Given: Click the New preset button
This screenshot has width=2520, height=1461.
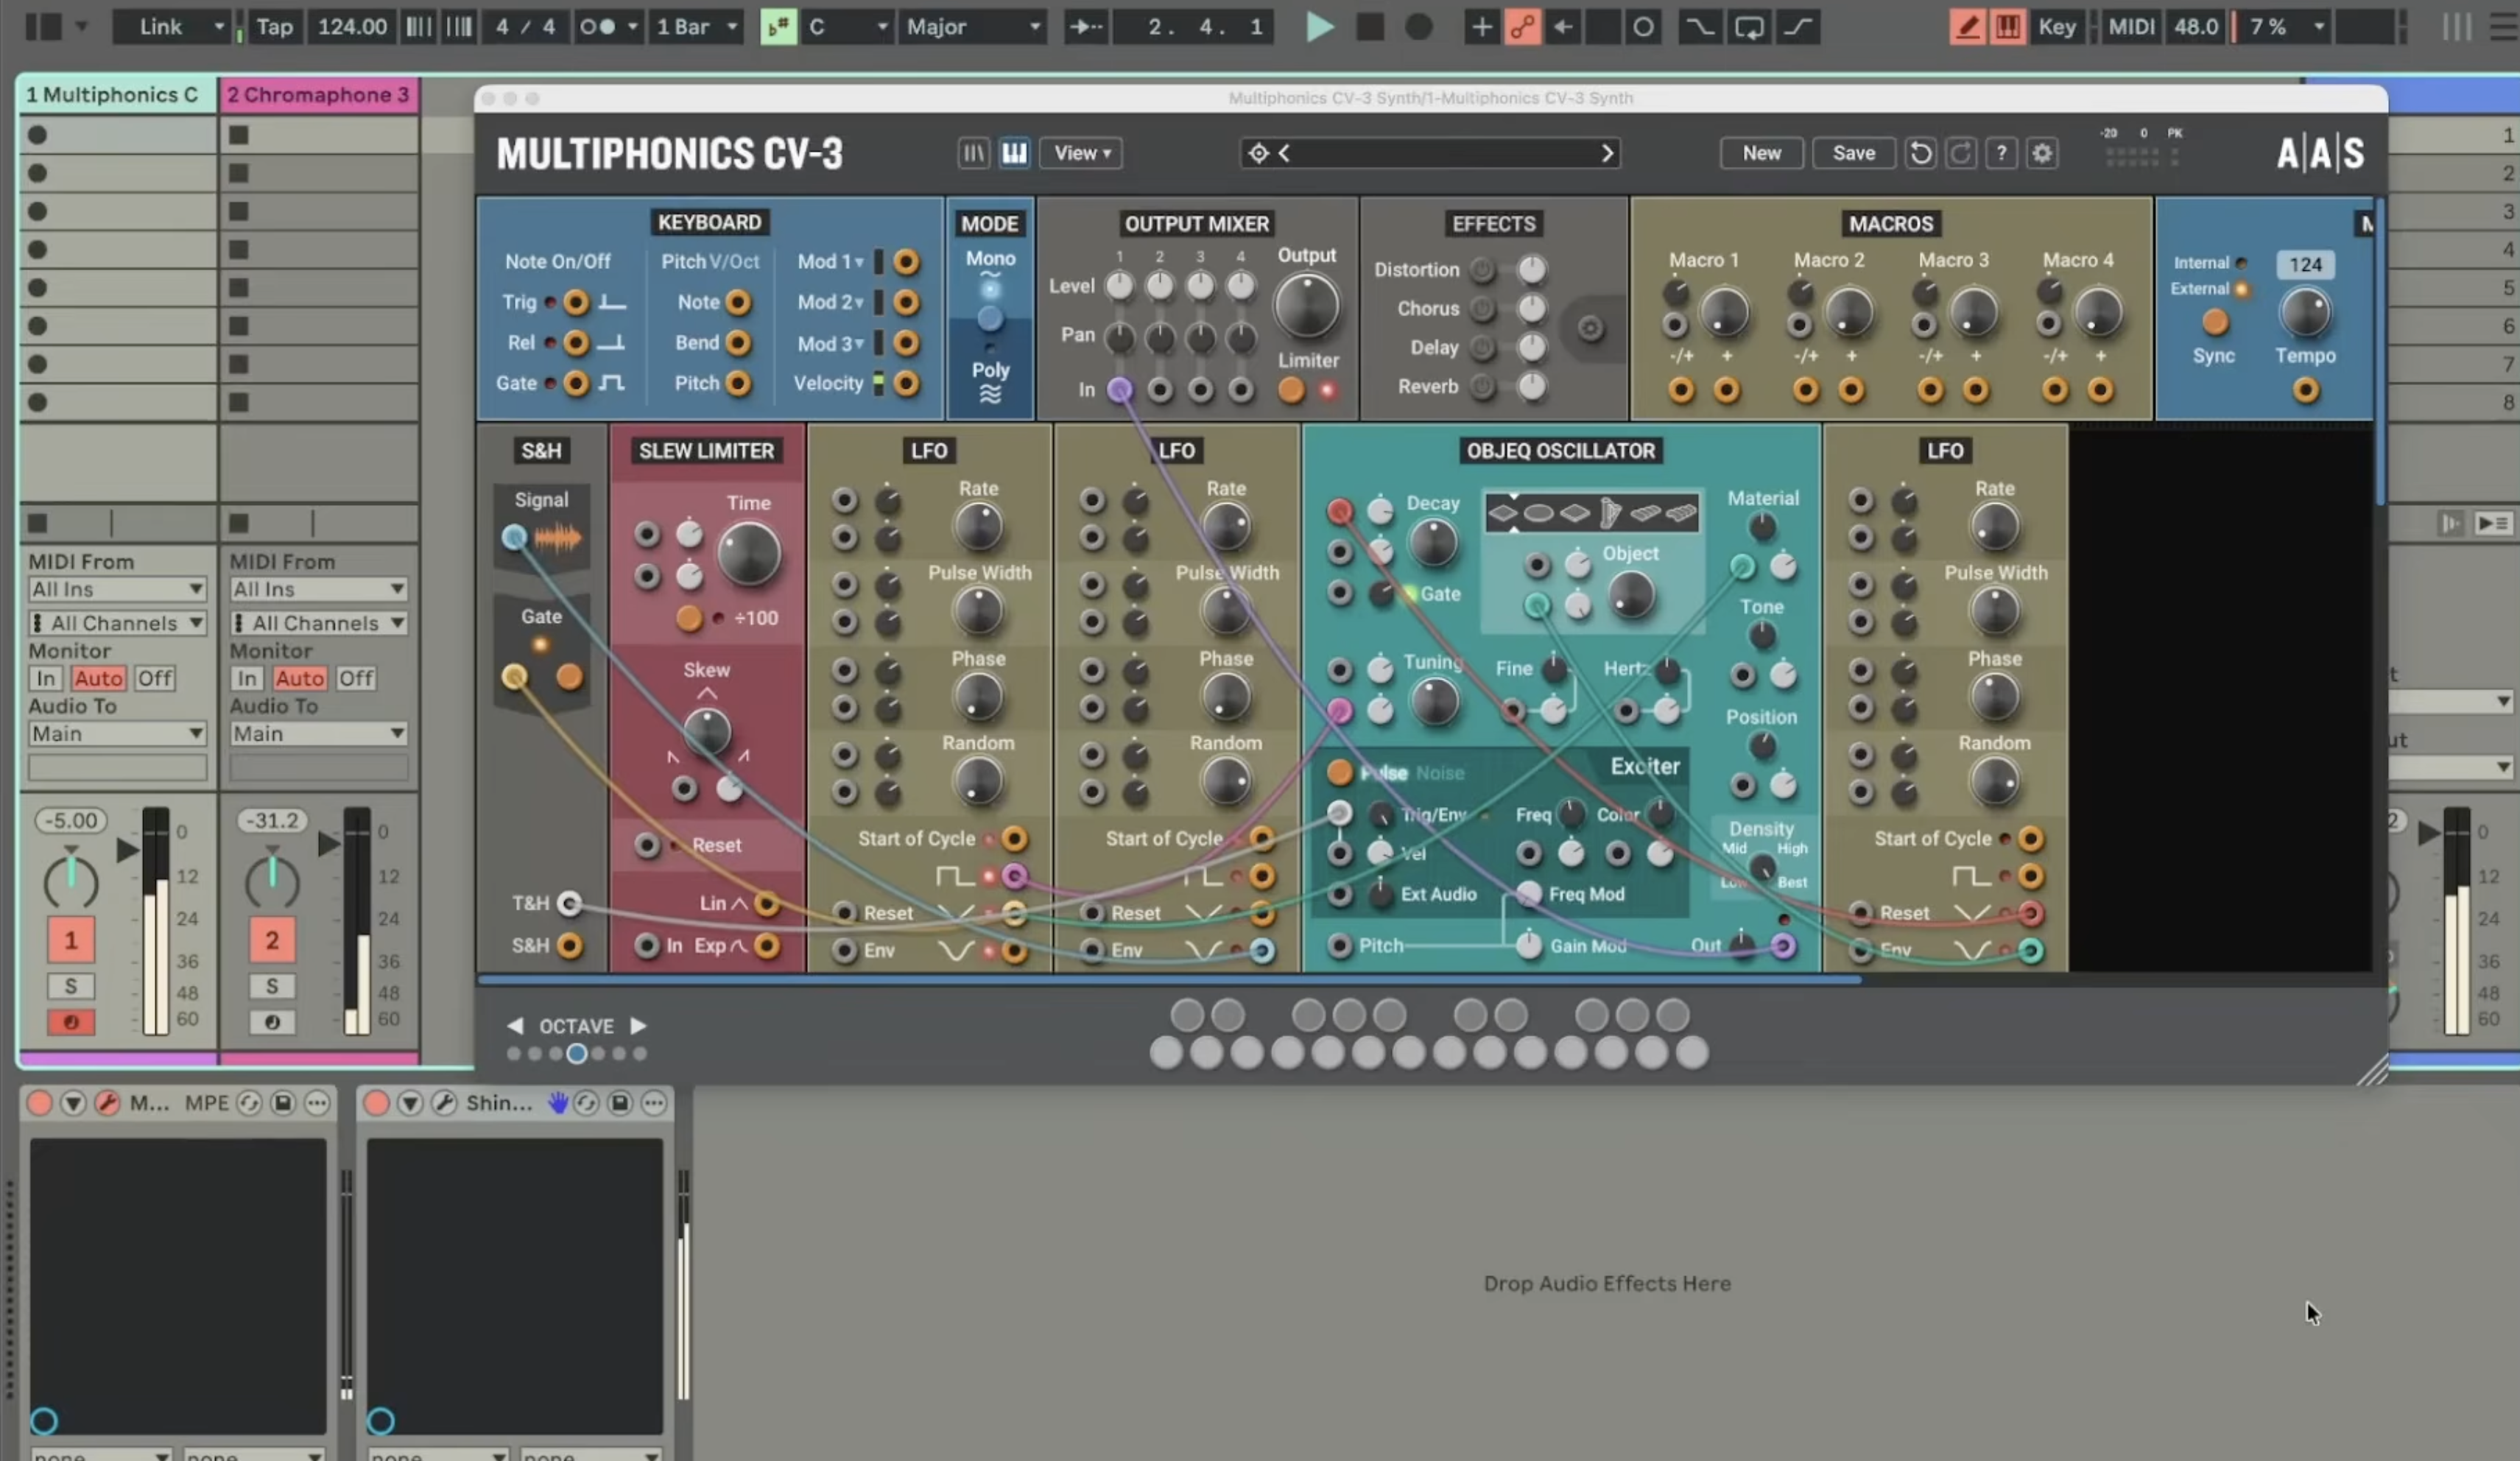Looking at the screenshot, I should (x=1761, y=153).
